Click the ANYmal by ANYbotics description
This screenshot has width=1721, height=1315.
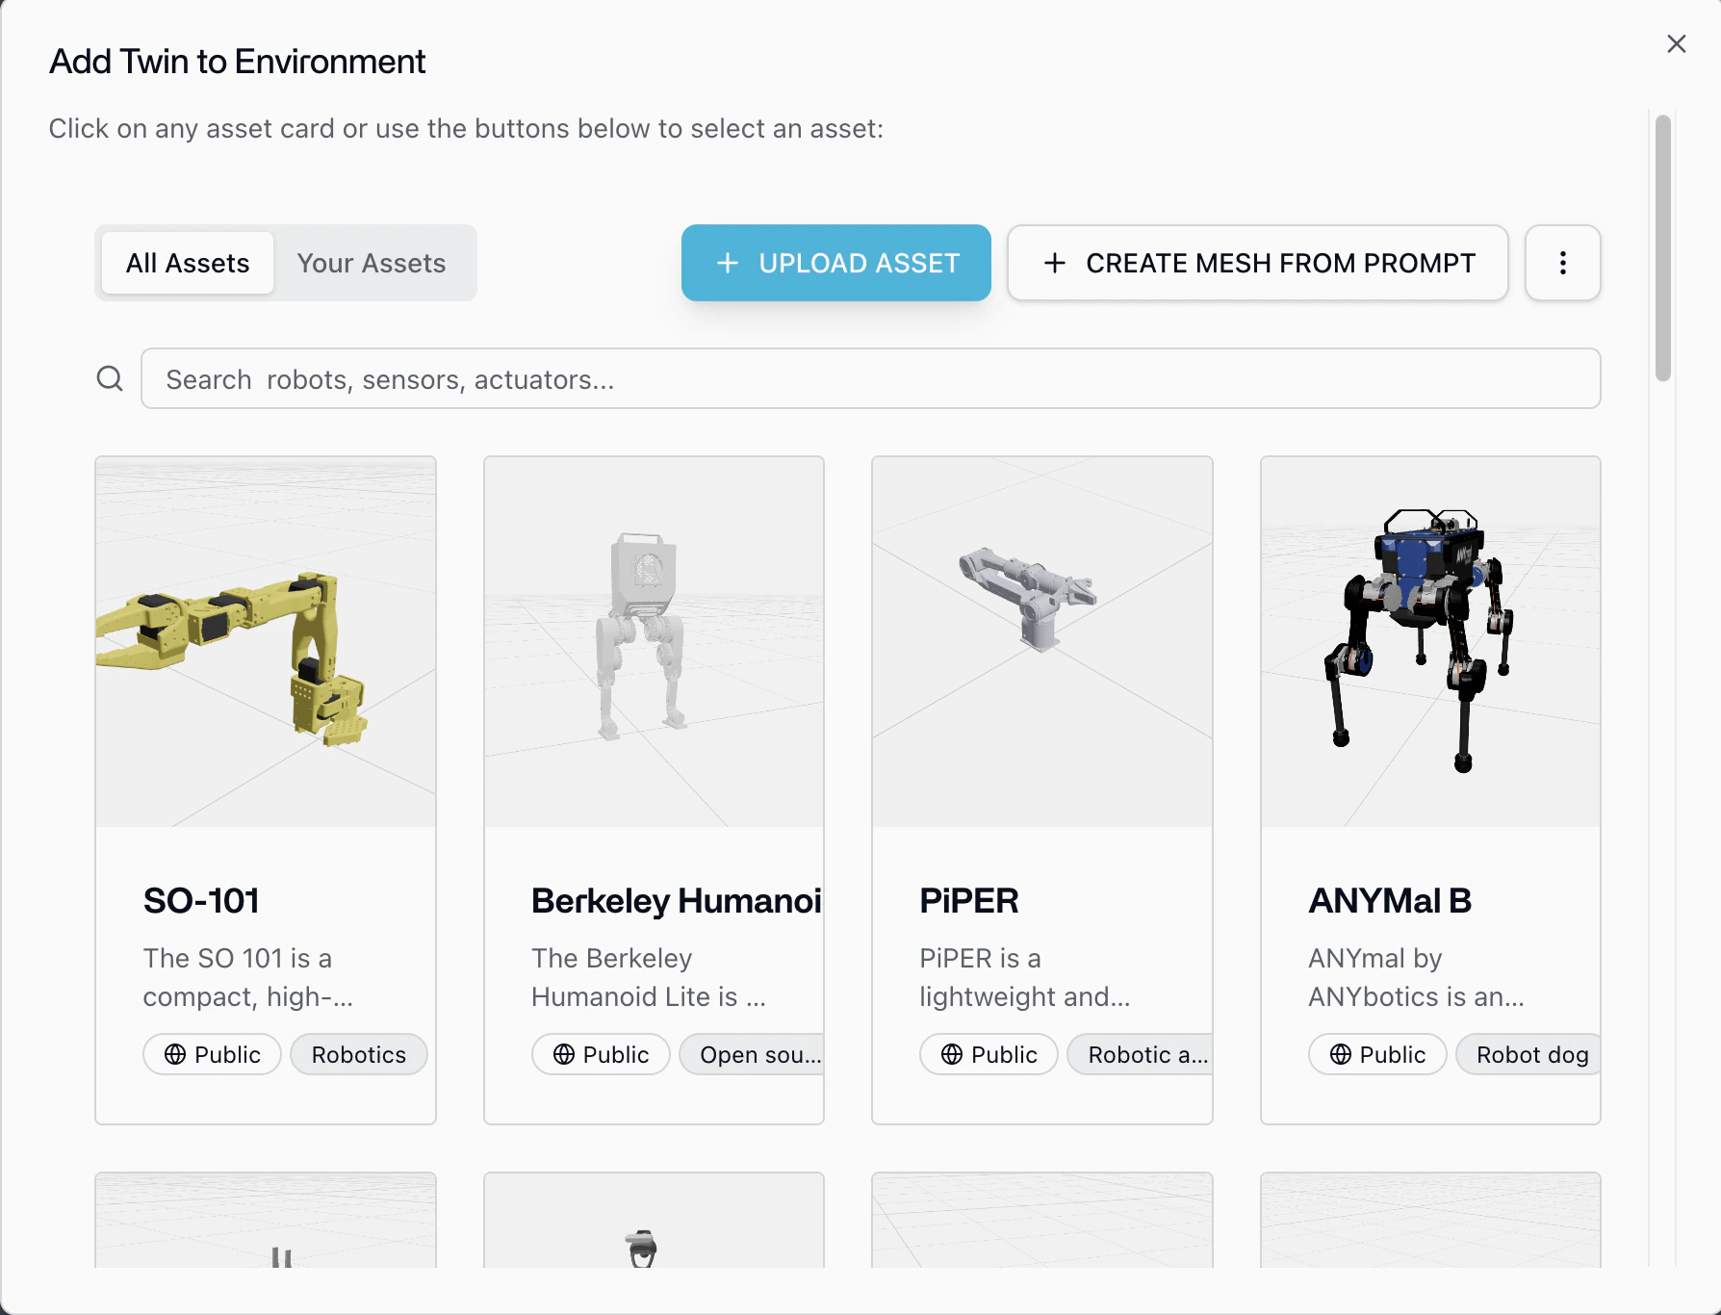click(1416, 977)
